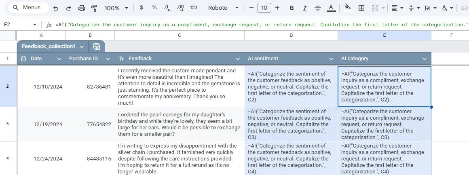The width and height of the screenshot is (469, 175).
Task: Open the Roboto font dropdown
Action: pyautogui.click(x=224, y=8)
